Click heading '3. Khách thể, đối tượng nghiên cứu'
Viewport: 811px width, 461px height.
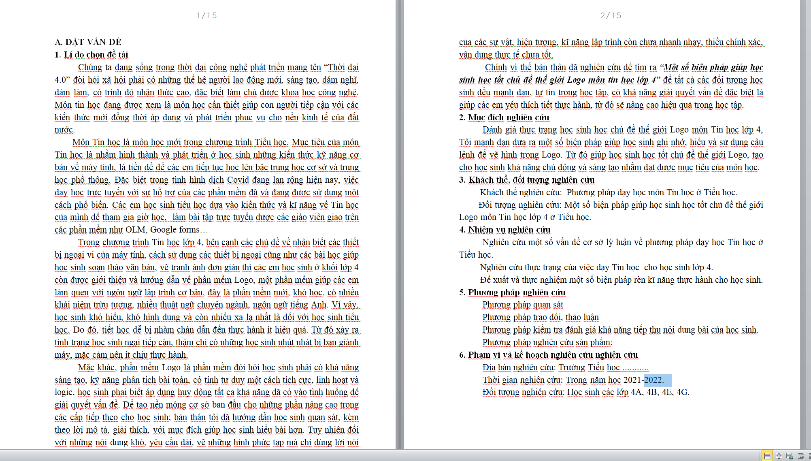tap(527, 180)
